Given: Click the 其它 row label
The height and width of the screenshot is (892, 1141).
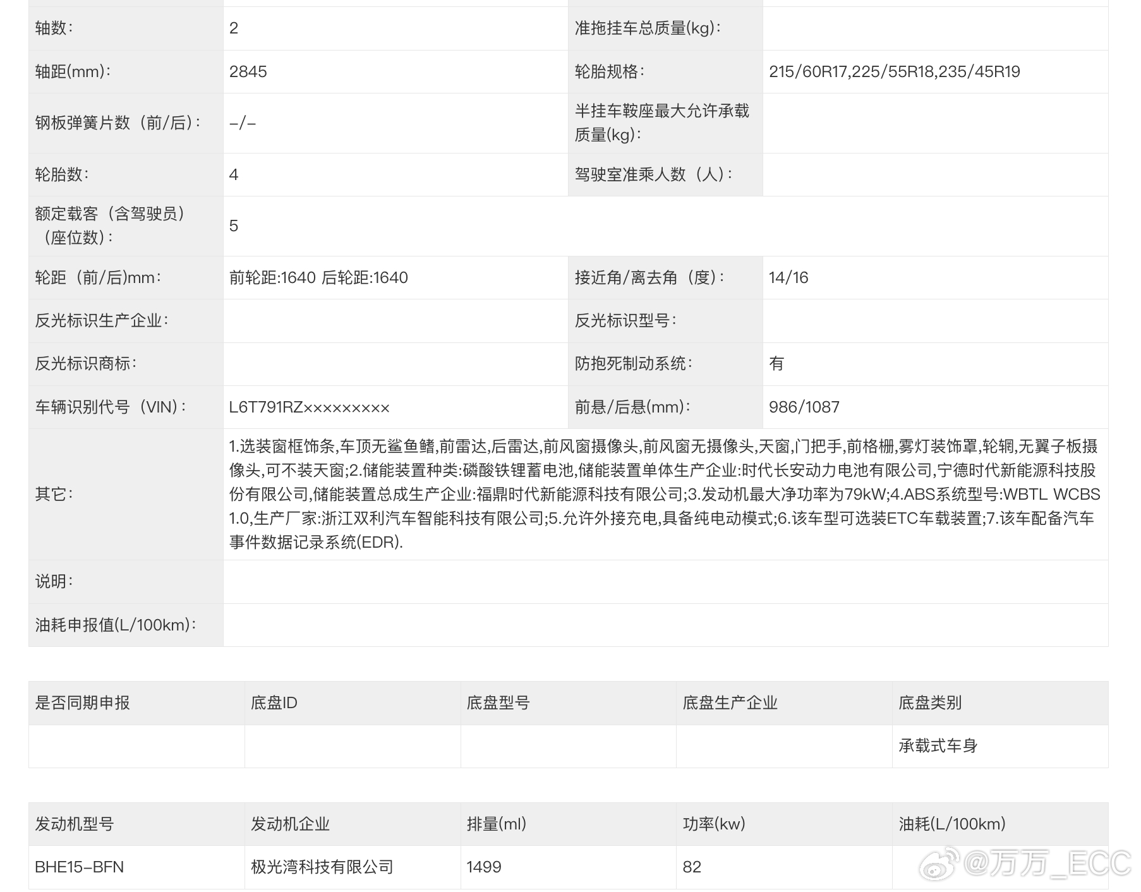Looking at the screenshot, I should click(54, 494).
